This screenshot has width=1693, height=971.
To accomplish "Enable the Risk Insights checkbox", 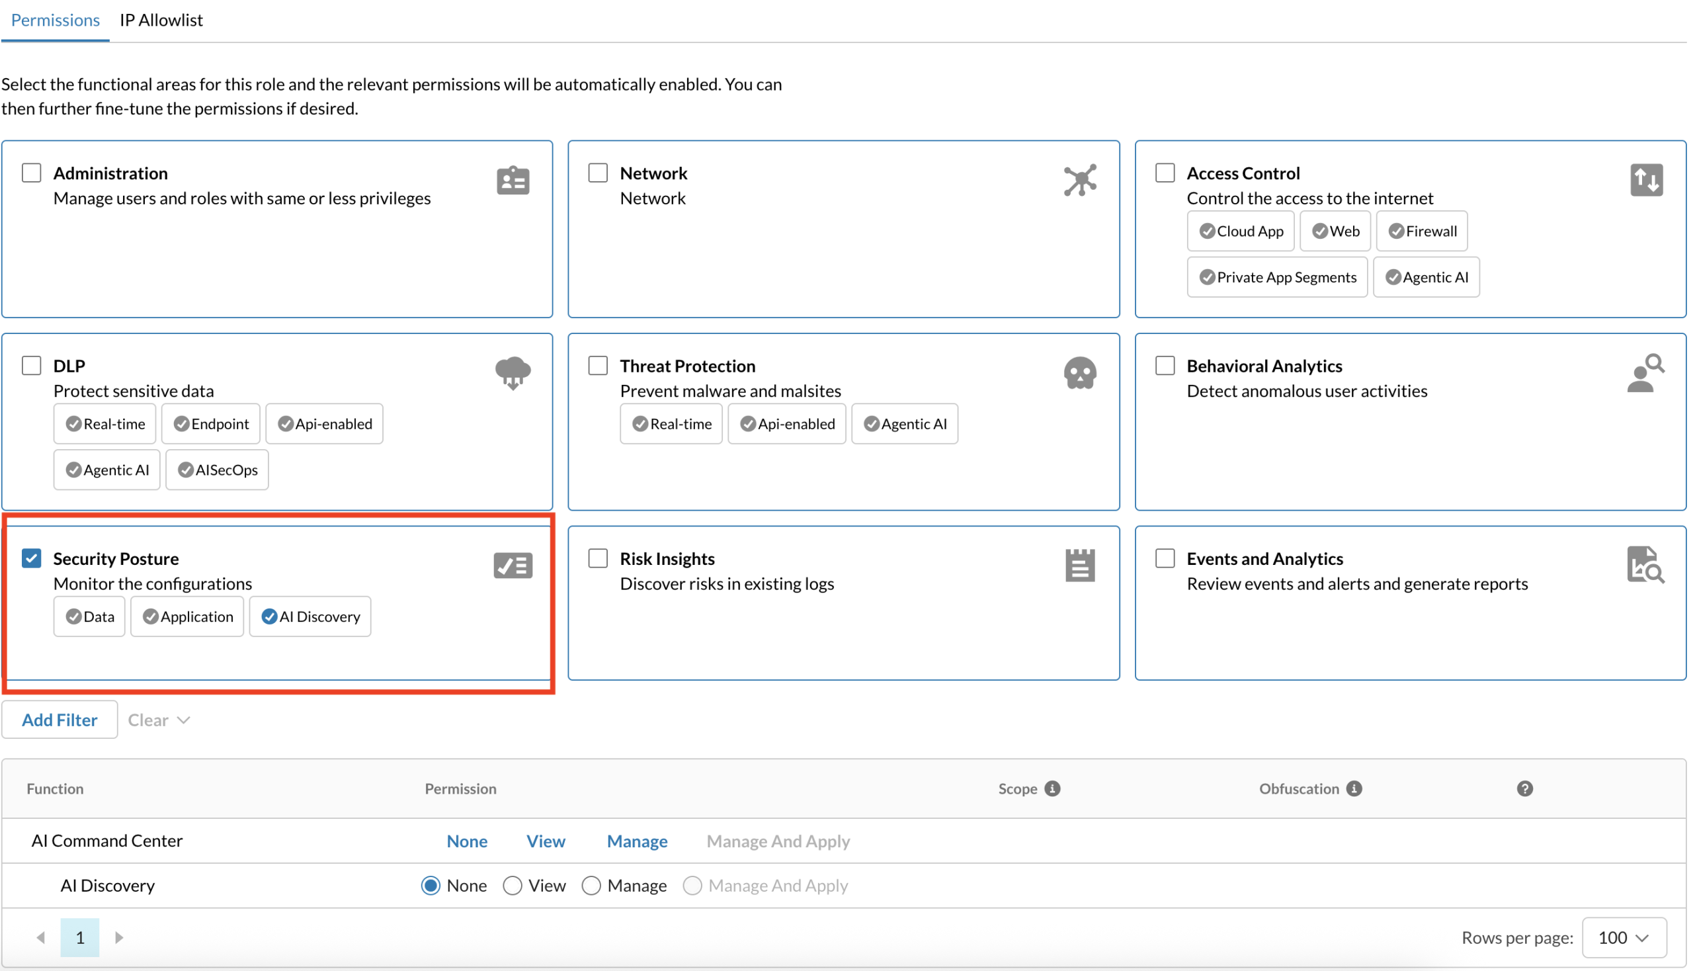I will [598, 558].
